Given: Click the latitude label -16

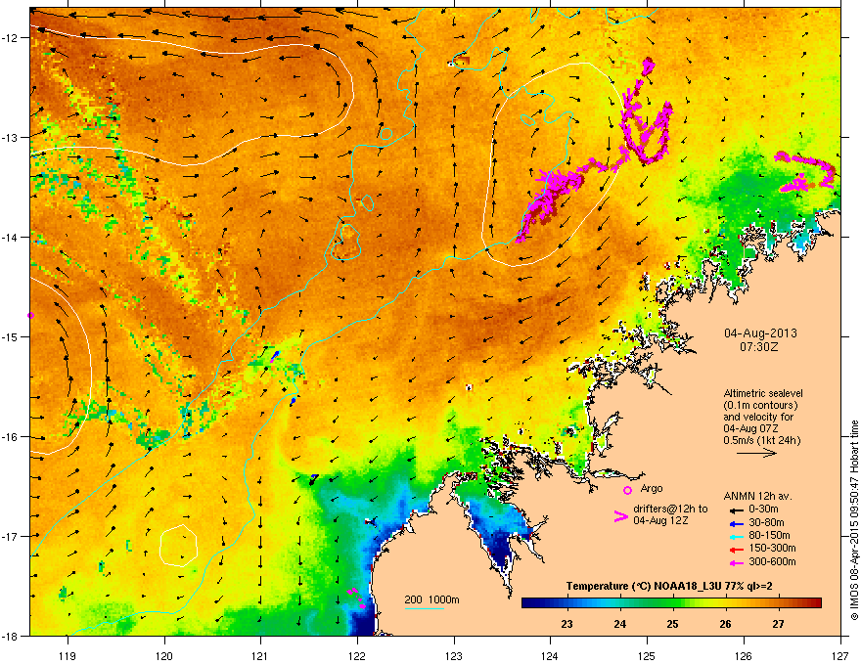Looking at the screenshot, I should (11, 437).
